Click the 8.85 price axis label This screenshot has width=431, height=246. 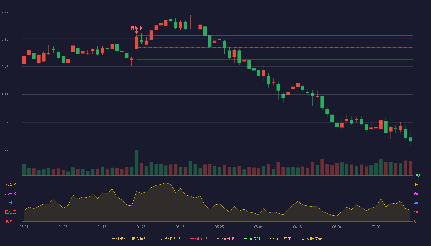click(x=5, y=11)
